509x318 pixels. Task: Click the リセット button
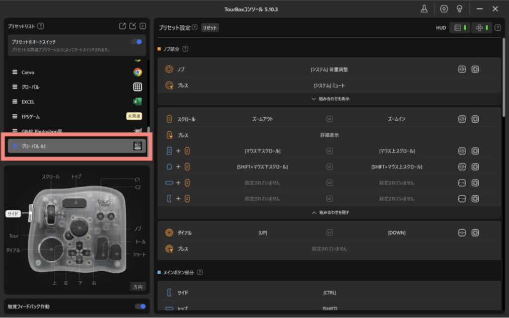coord(210,28)
